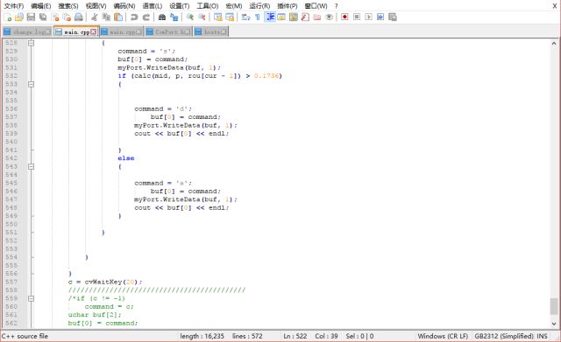
Task: Open the Folder as Workspace icon
Action: [x=317, y=17]
